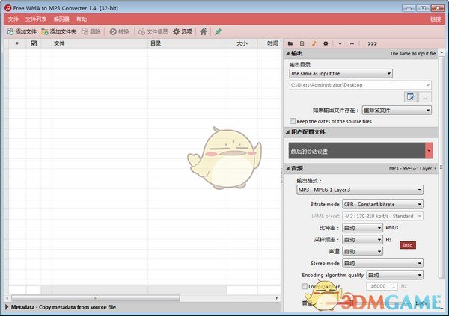Expand the Metadata section at the bottom

7,307
